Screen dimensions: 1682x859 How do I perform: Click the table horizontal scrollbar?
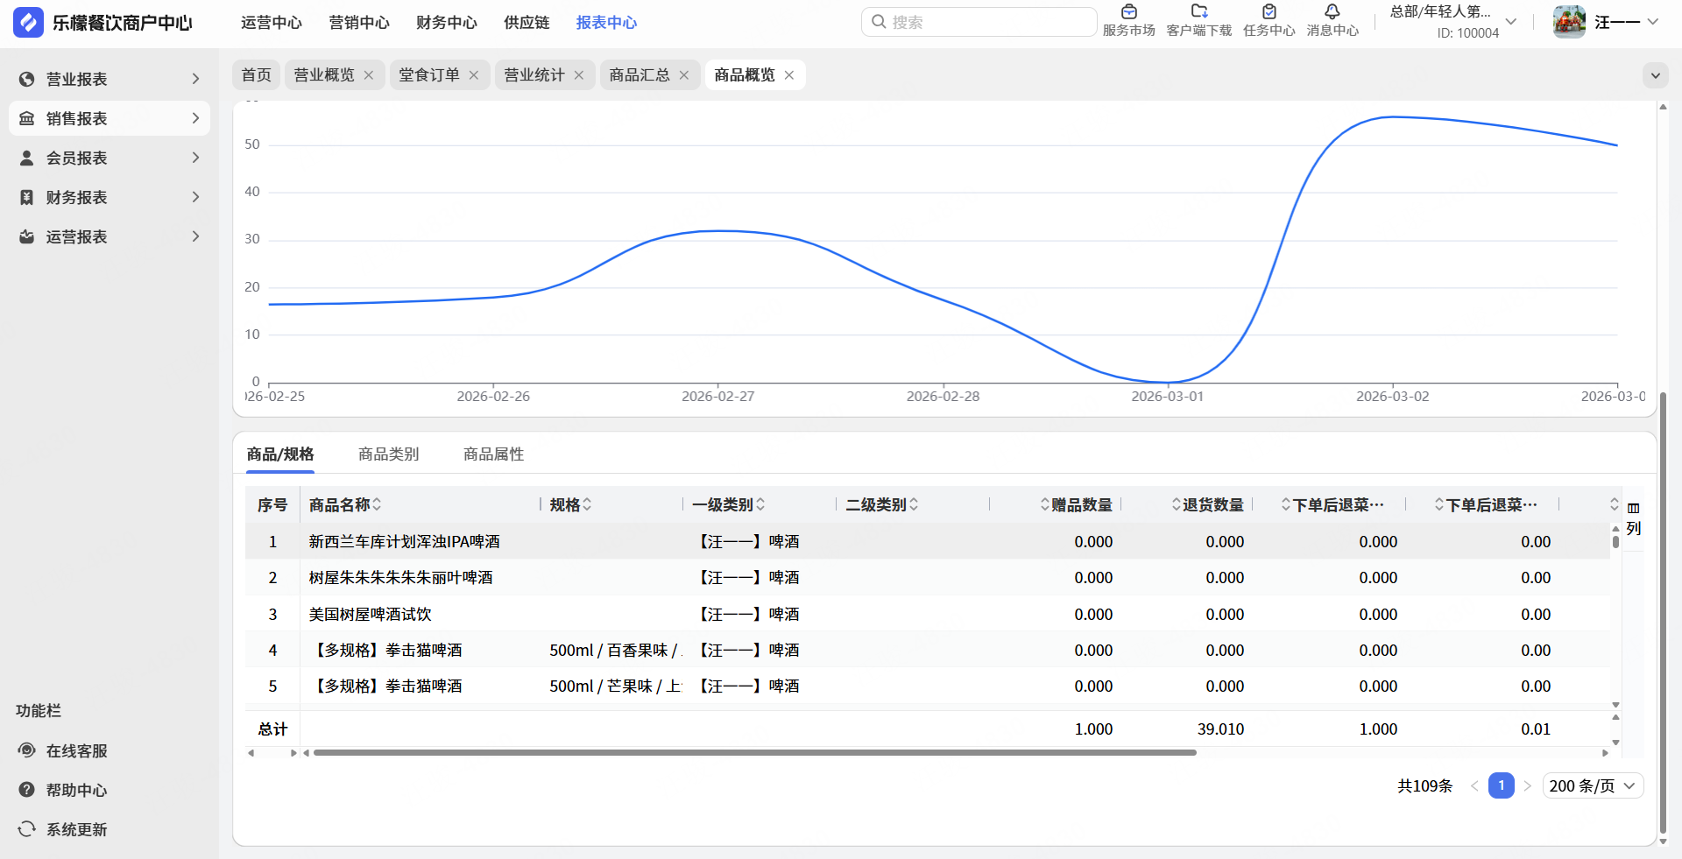pyautogui.click(x=753, y=752)
